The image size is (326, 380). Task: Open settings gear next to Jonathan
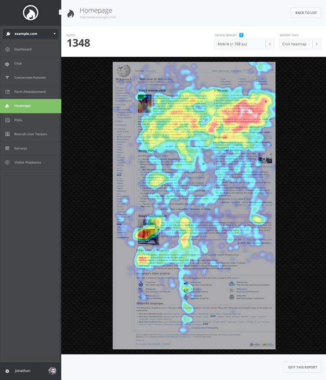tap(7, 371)
